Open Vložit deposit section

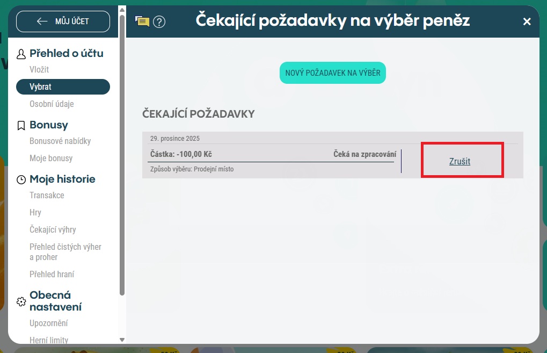(39, 69)
